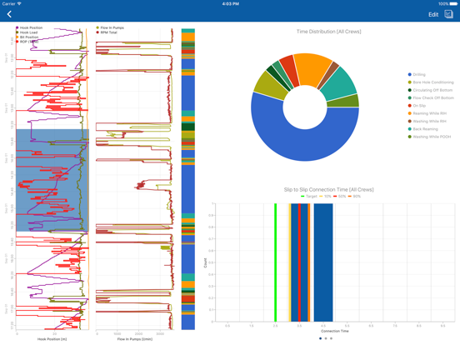Go back using the top-left chevron
Screen dimensions: 460x345
[9, 14]
